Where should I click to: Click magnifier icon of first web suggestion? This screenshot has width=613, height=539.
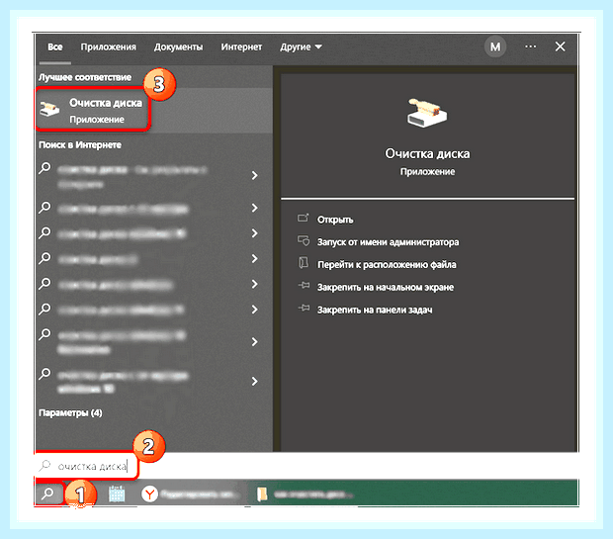point(44,168)
